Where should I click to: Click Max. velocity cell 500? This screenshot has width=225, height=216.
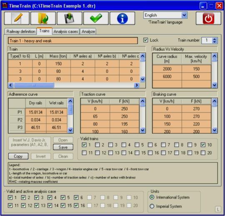click(x=196, y=77)
